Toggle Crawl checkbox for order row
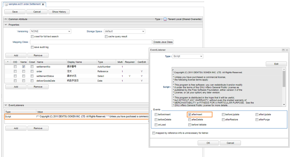The image size is (294, 157). [x=32, y=71]
